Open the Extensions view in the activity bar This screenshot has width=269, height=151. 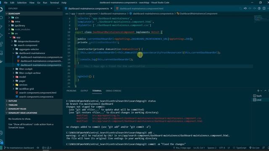1,44
